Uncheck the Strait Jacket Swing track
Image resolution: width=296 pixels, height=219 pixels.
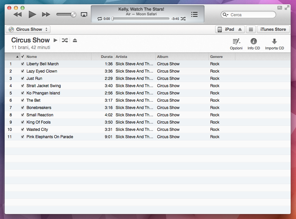23,85
